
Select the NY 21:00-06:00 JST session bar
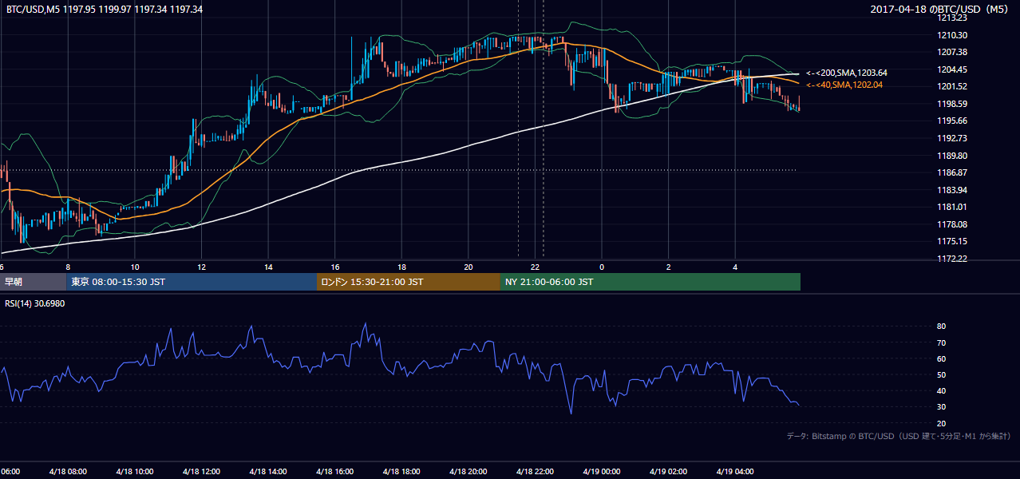(x=650, y=282)
